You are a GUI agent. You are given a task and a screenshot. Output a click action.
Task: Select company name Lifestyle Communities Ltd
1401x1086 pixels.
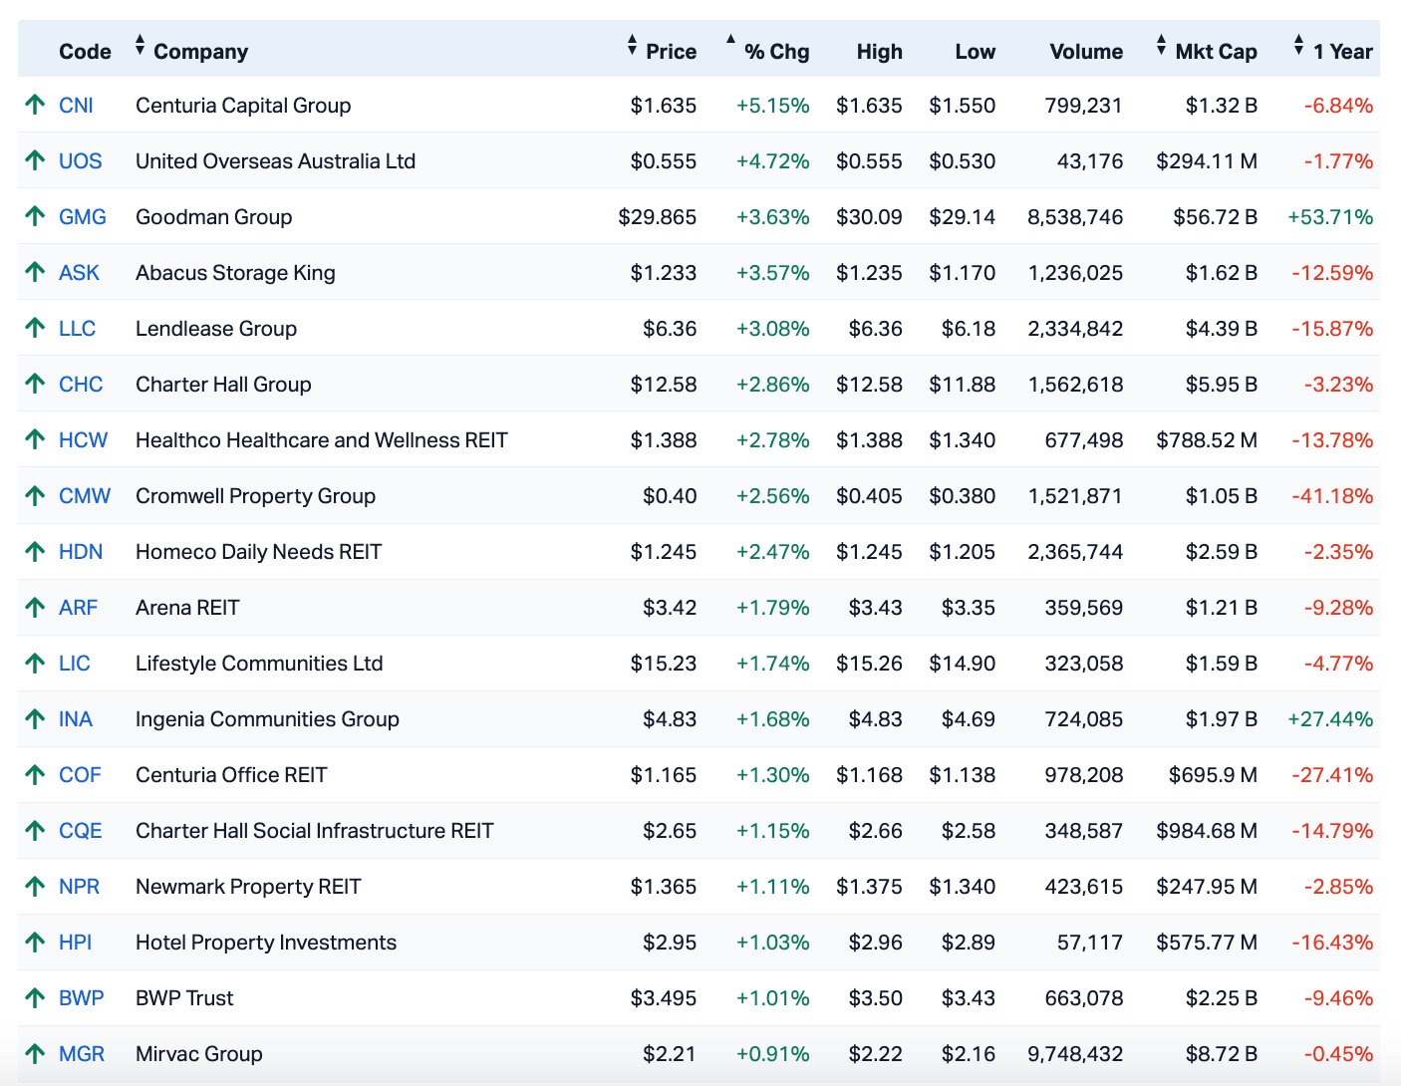pos(259,664)
